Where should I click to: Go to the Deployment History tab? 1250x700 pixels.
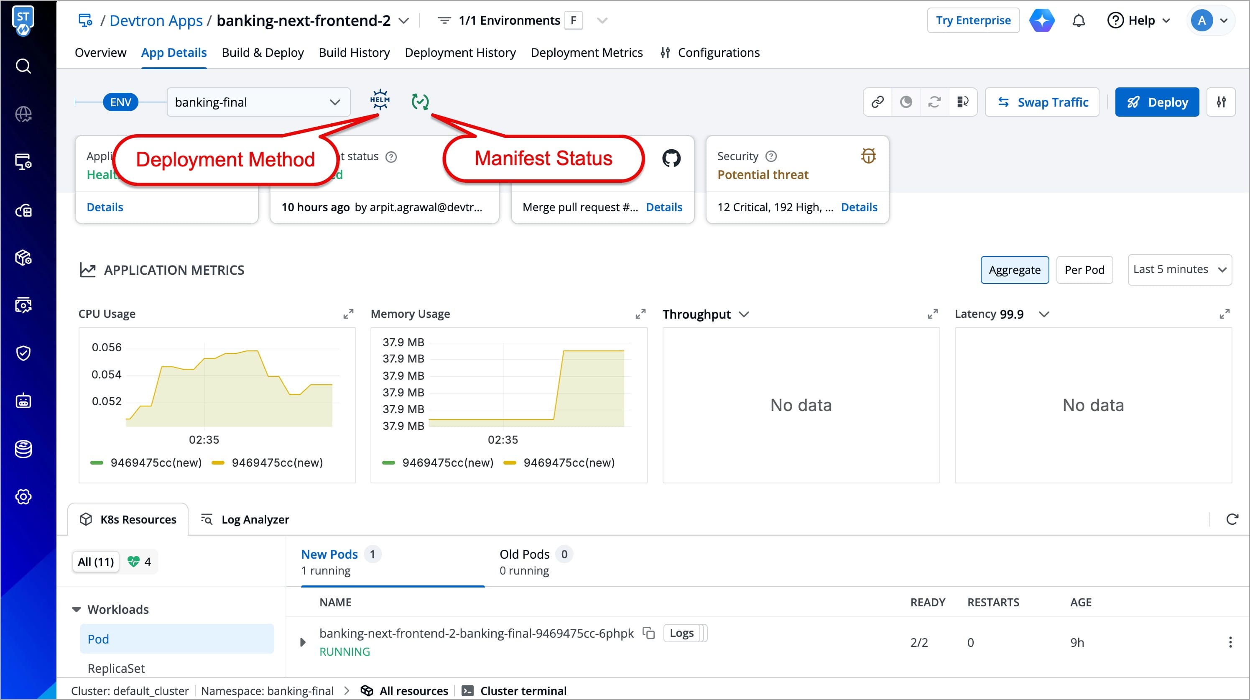click(x=459, y=52)
